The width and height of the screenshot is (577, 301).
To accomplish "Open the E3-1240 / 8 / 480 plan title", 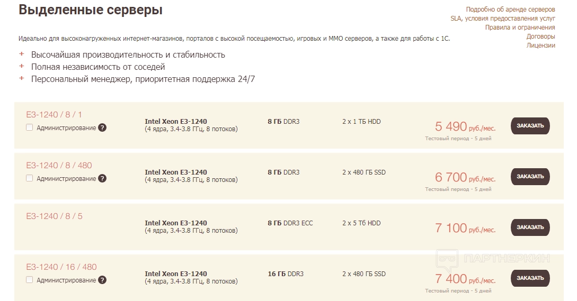I will point(59,166).
